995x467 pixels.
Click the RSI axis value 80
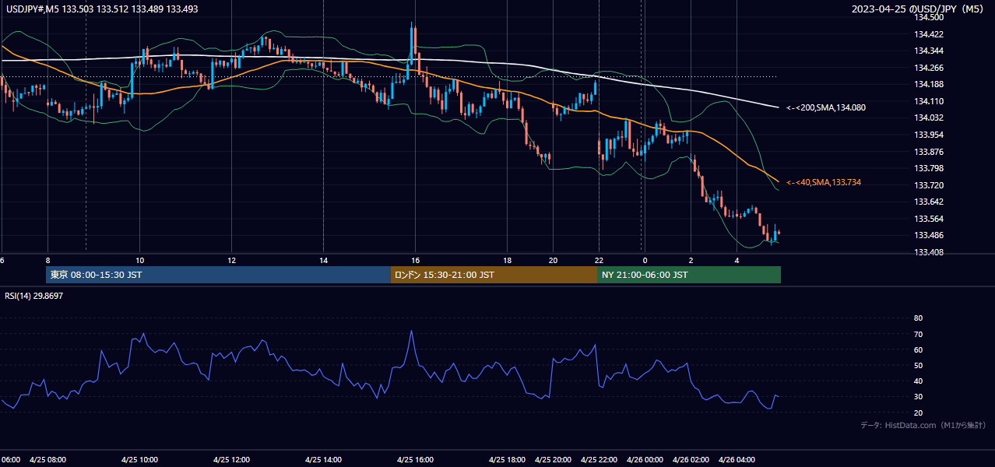click(x=918, y=318)
